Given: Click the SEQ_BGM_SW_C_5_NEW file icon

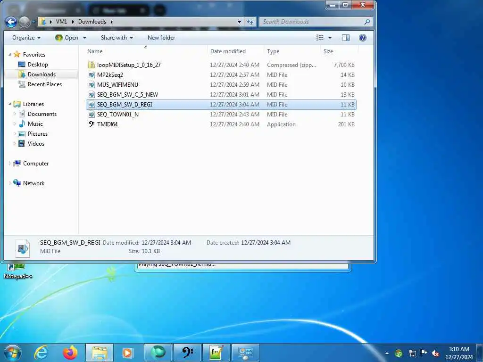Looking at the screenshot, I should pos(91,94).
